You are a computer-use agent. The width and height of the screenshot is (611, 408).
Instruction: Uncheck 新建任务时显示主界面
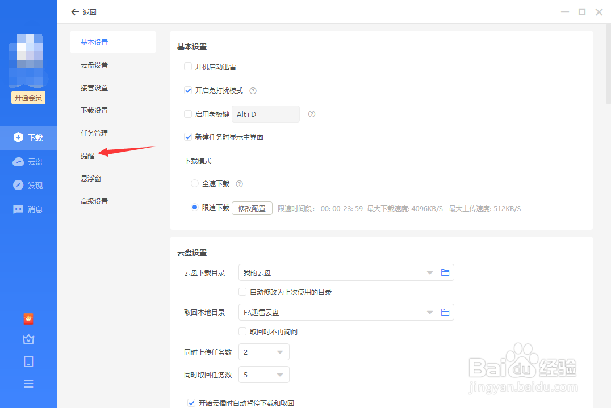point(188,137)
